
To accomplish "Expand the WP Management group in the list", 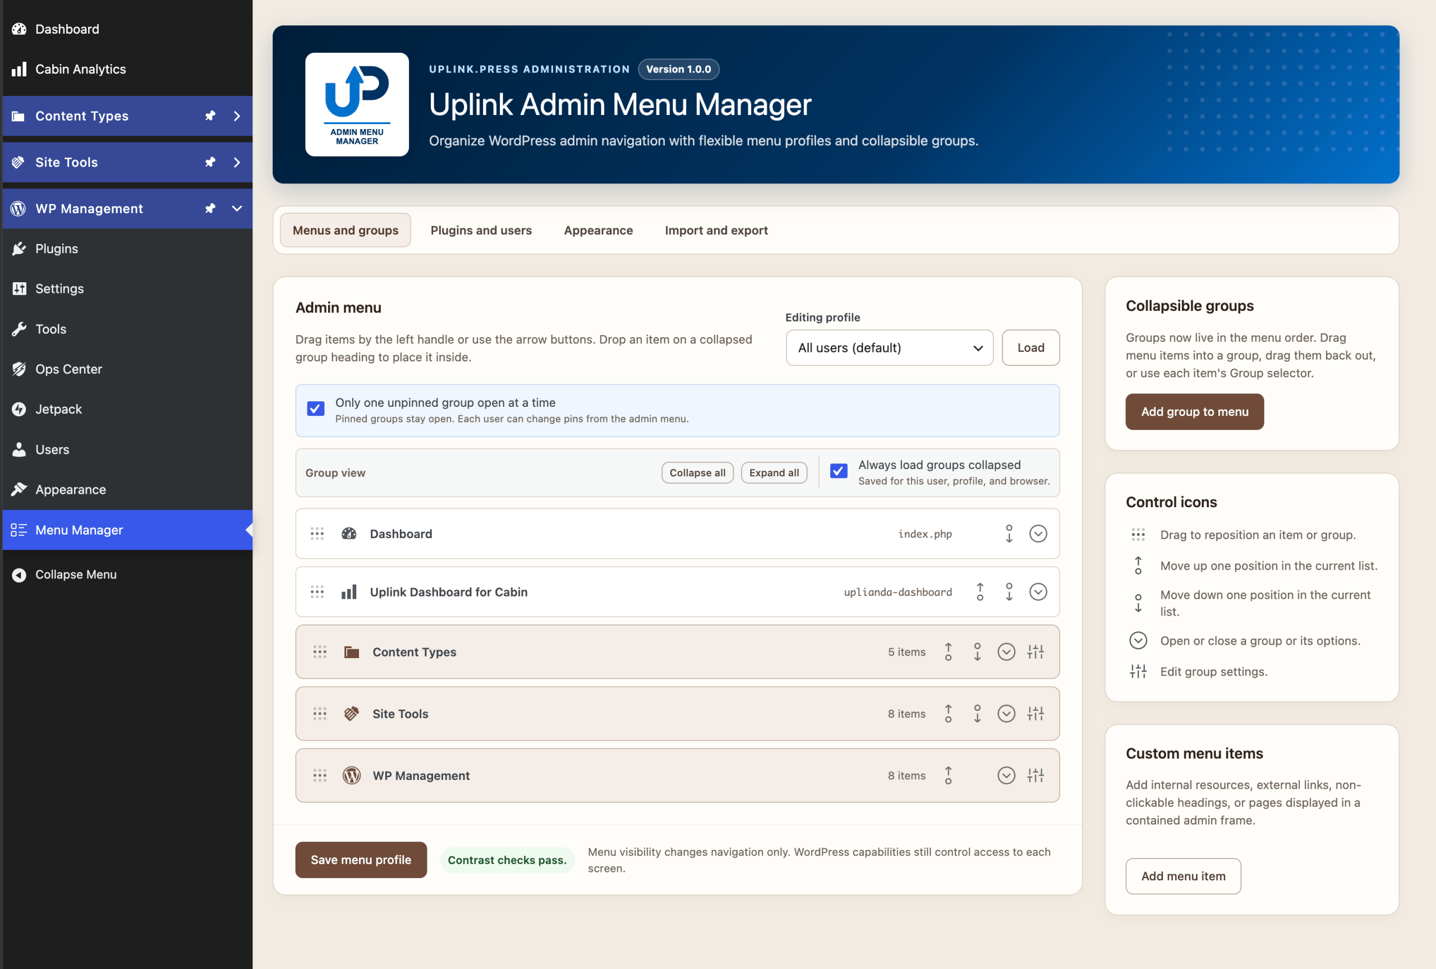I will [x=1007, y=775].
